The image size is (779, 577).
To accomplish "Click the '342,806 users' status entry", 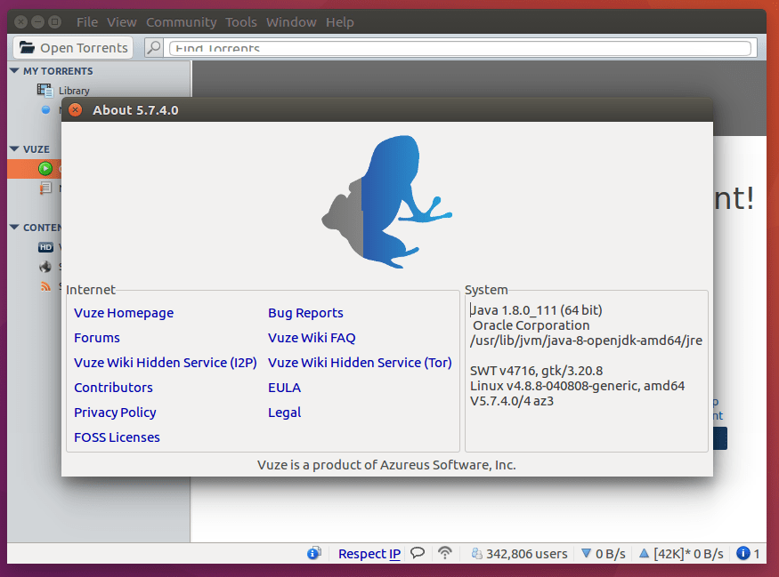I will coord(520,554).
